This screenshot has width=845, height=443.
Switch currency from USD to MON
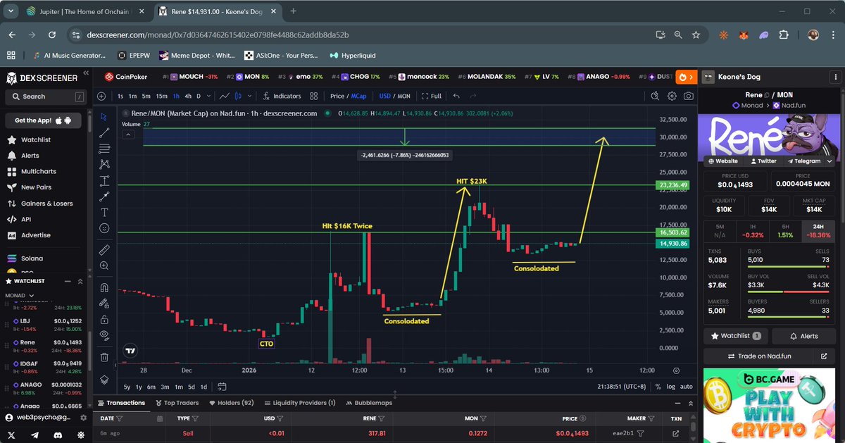point(404,96)
